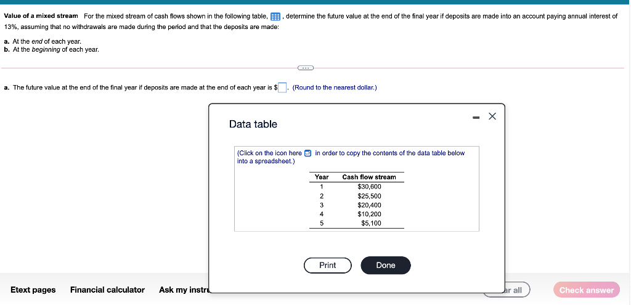The height and width of the screenshot is (305, 631).
Task: Click the Data table dialog title
Action: (253, 124)
